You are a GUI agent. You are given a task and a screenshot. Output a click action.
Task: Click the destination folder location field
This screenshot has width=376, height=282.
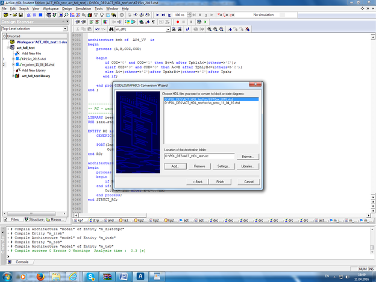point(198,156)
